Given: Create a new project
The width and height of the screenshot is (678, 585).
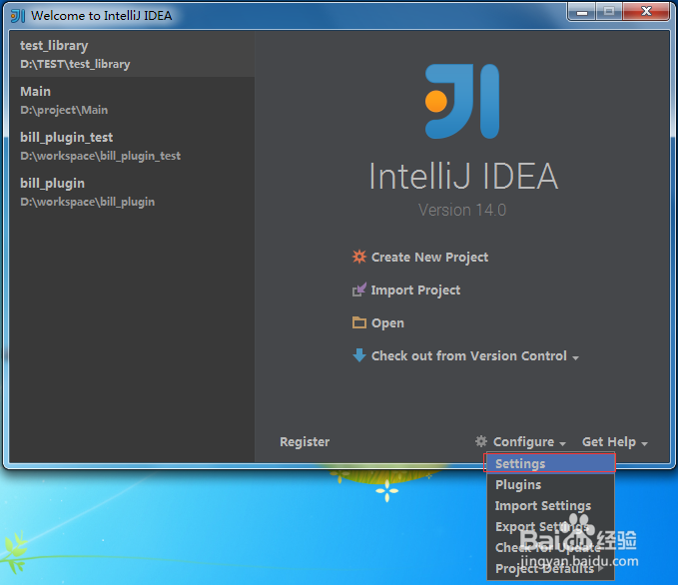Looking at the screenshot, I should tap(429, 258).
